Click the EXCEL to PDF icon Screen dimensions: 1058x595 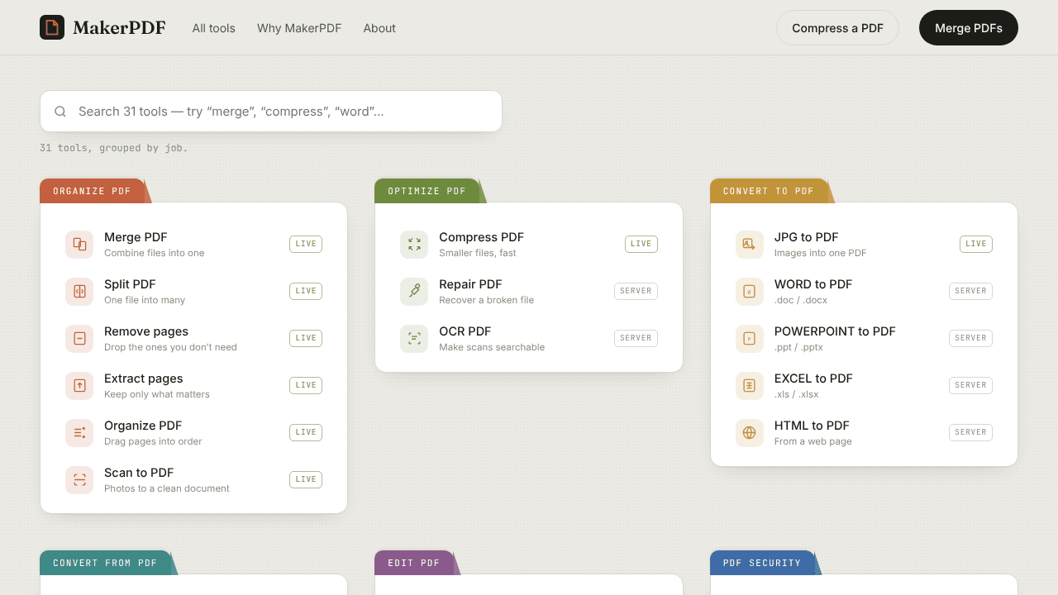click(749, 385)
